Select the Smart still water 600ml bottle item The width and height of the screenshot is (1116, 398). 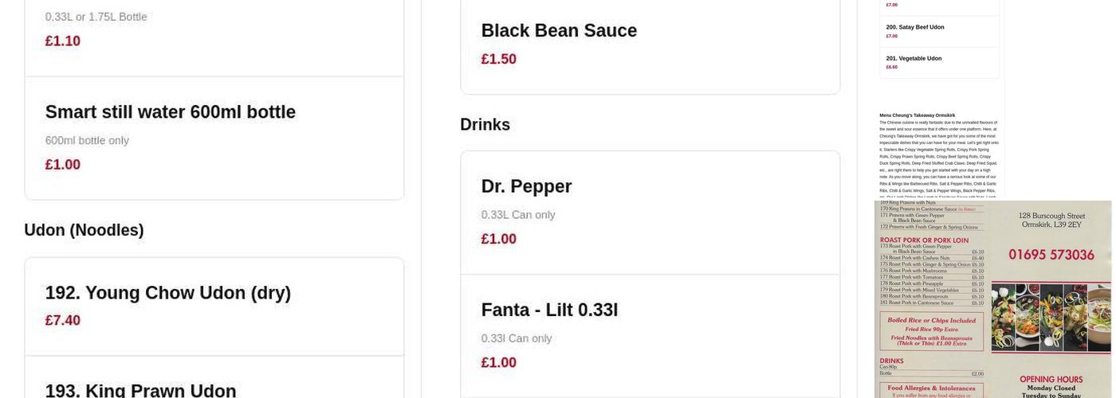171,113
